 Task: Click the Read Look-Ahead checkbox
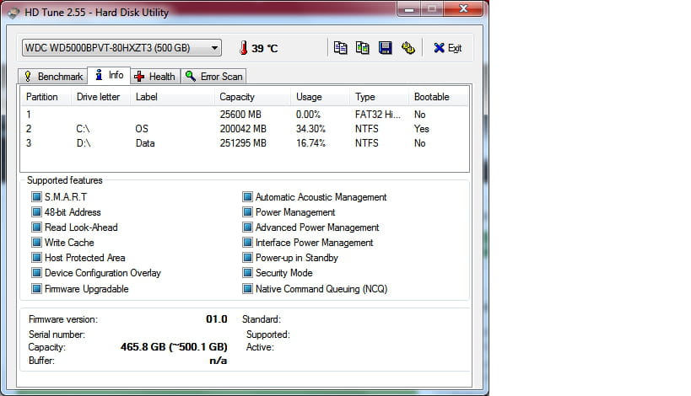click(36, 227)
